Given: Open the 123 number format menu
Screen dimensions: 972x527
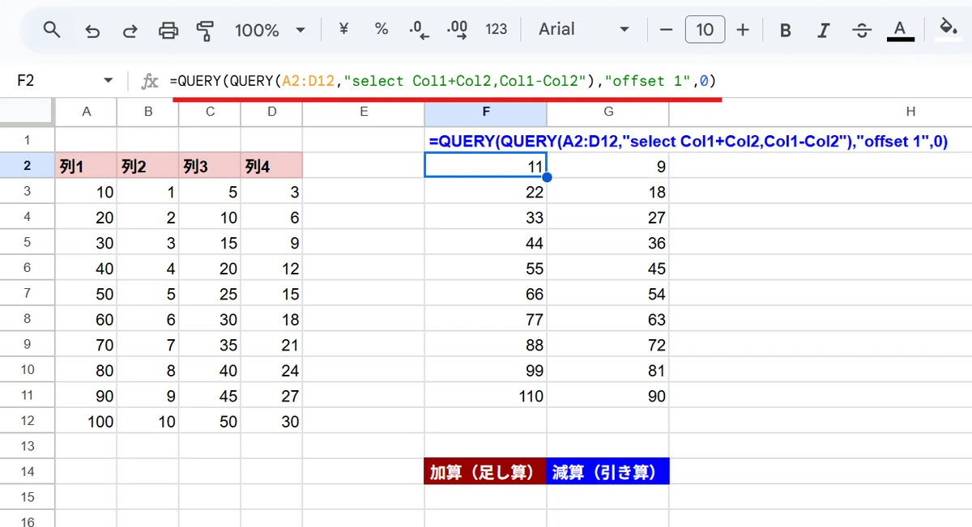Looking at the screenshot, I should pos(496,29).
